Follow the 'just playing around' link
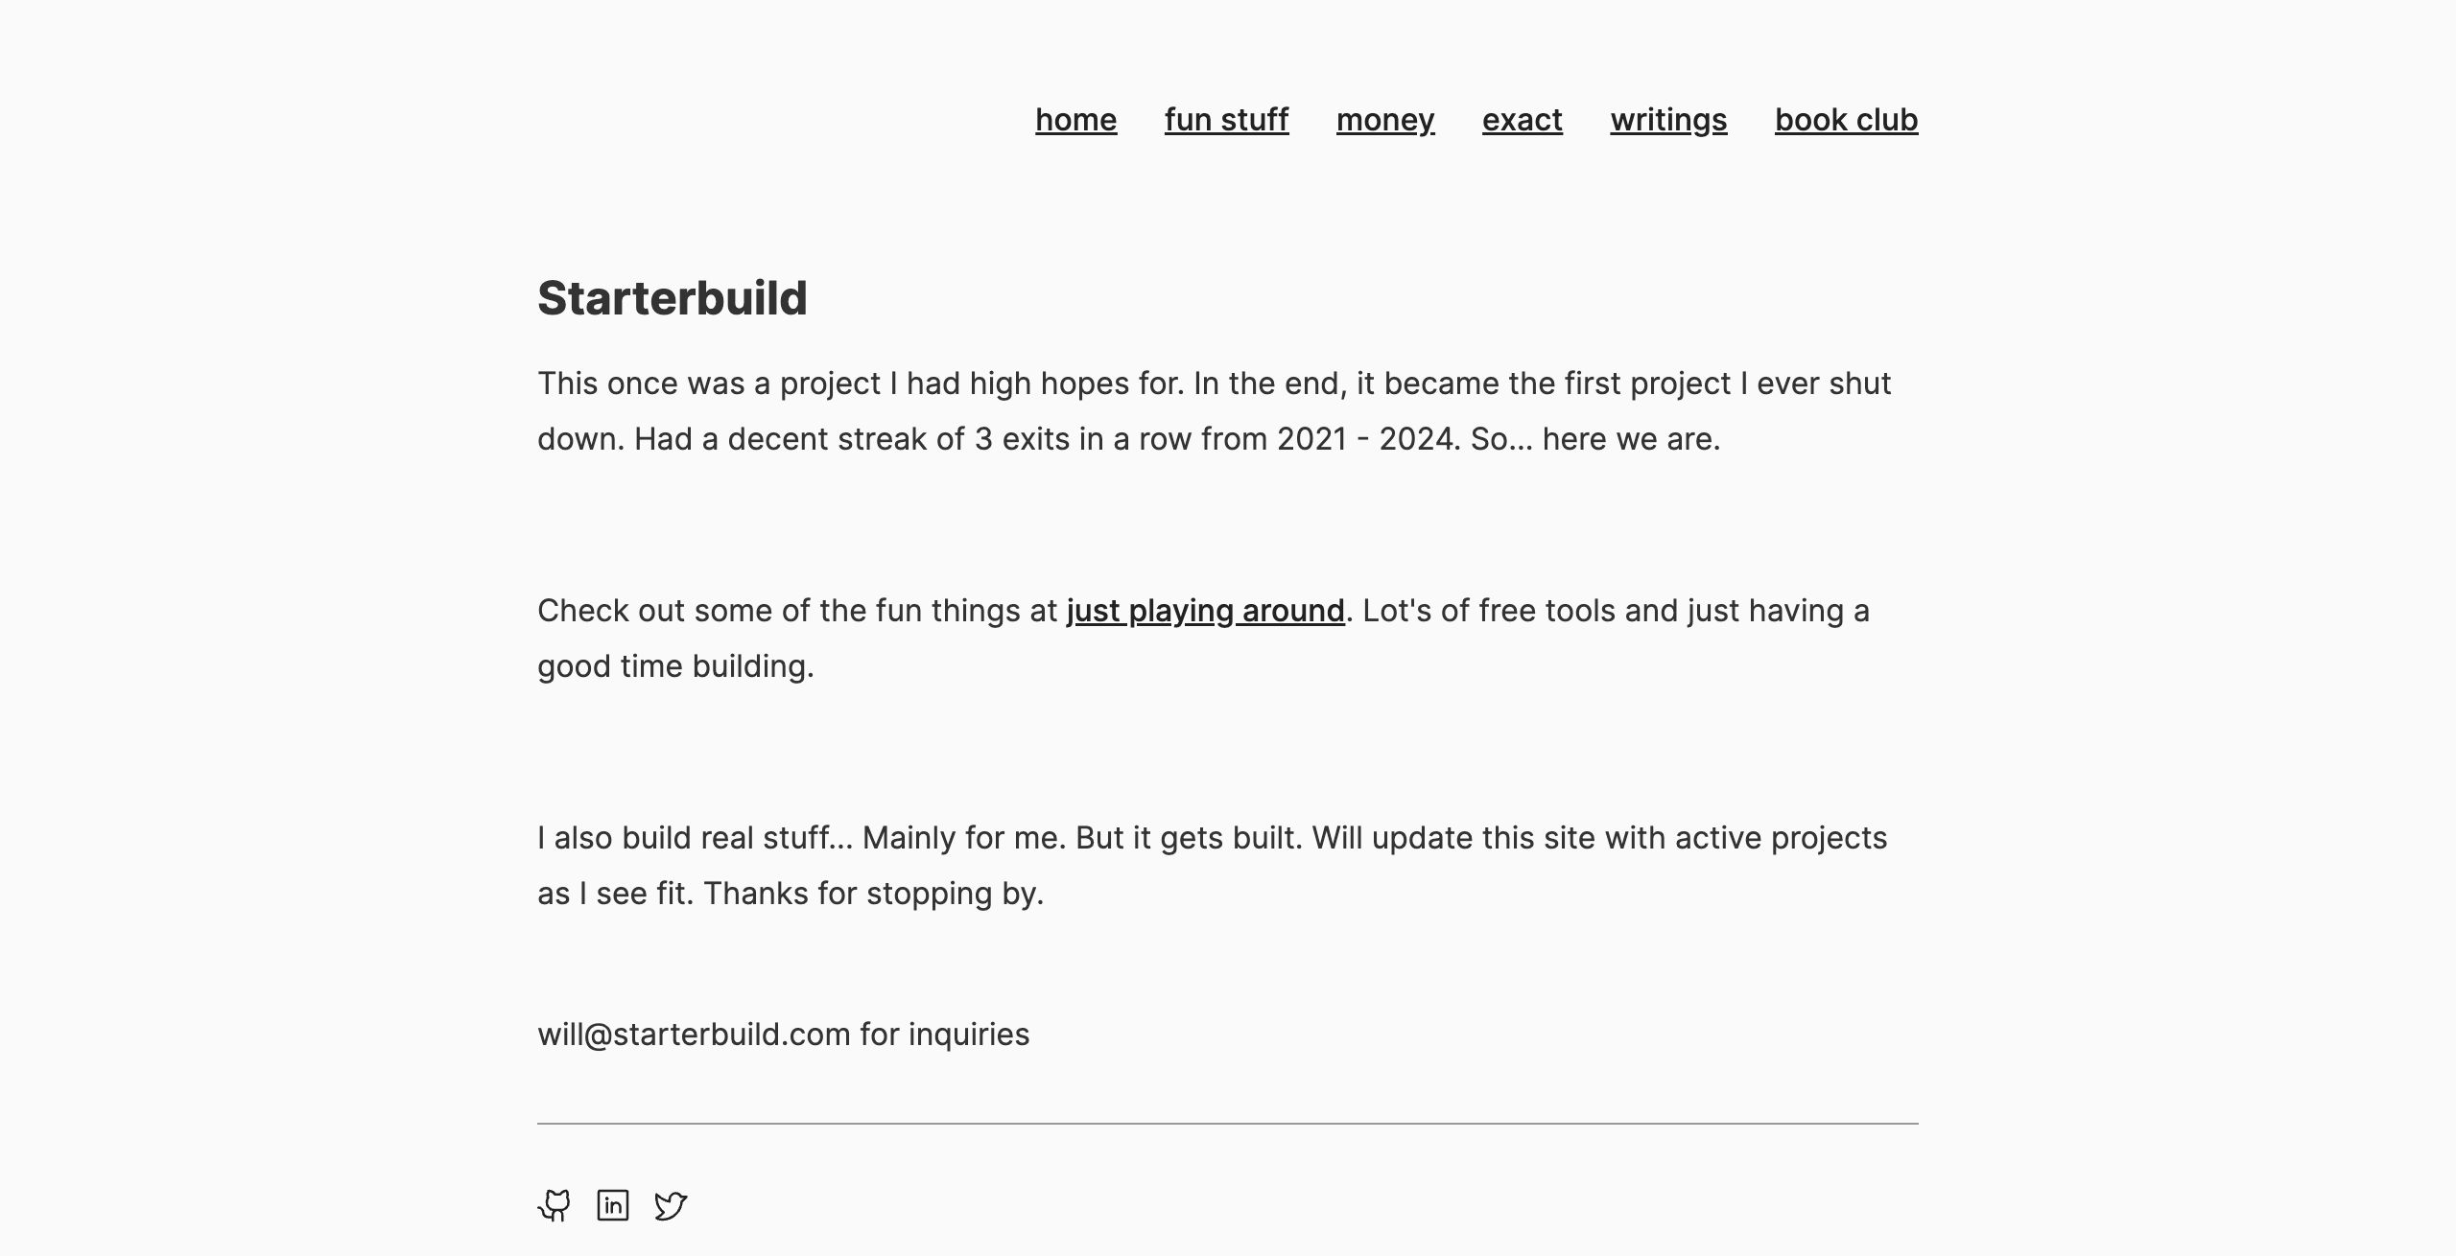The width and height of the screenshot is (2456, 1256). [x=1205, y=611]
